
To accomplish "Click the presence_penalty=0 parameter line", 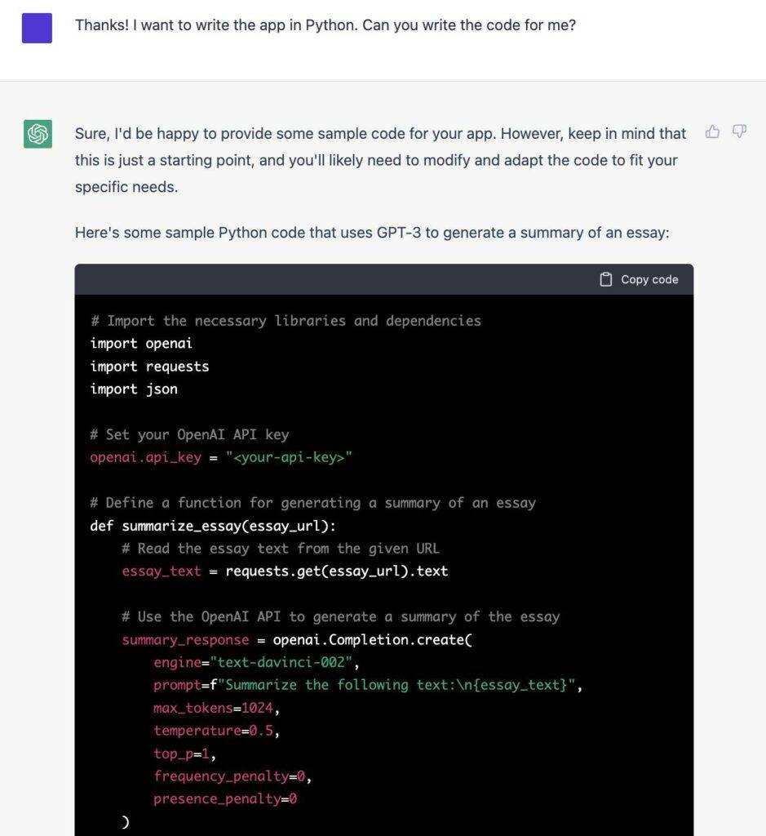I will tap(224, 799).
